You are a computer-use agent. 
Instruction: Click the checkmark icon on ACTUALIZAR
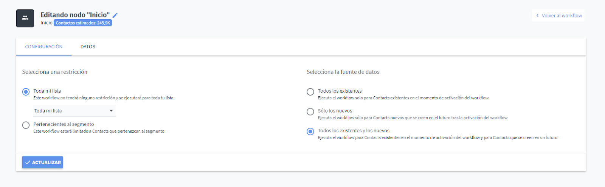tap(28, 162)
